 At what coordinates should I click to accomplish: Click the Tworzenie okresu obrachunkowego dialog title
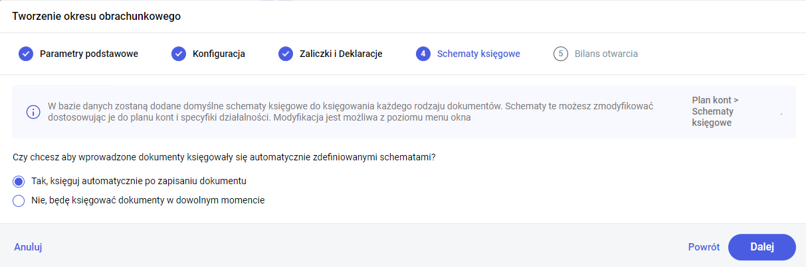point(96,16)
